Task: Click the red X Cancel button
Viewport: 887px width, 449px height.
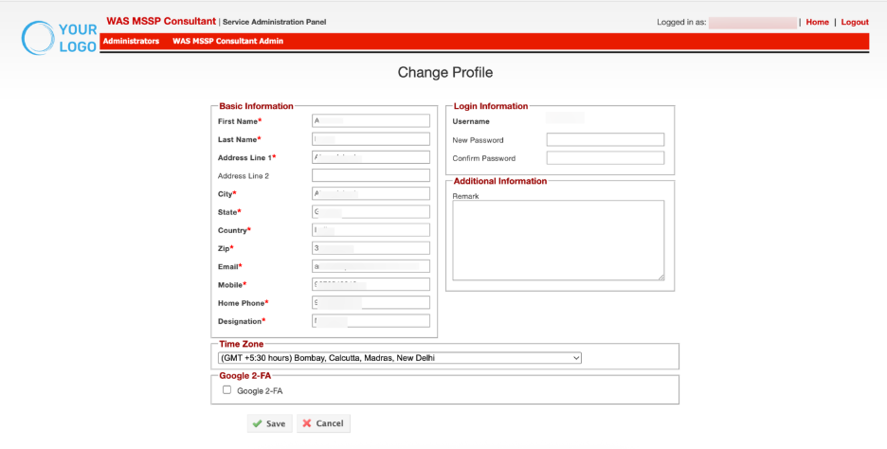Action: point(323,423)
